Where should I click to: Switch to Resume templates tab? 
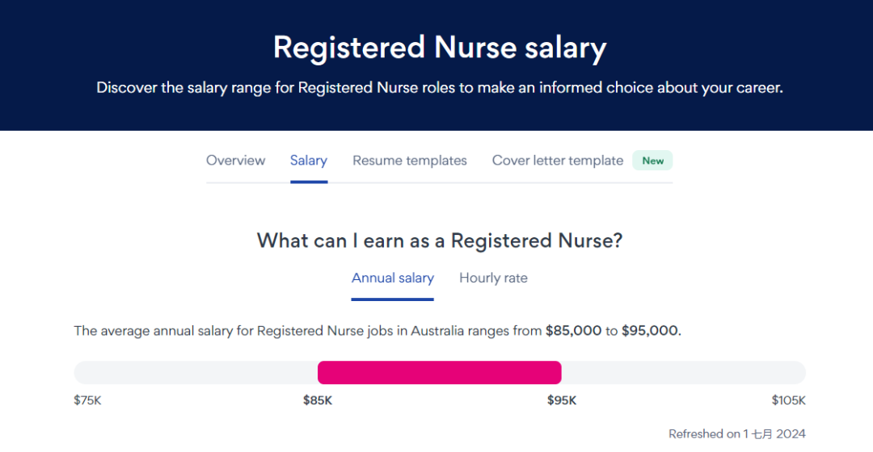410,161
